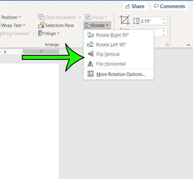Open the Align dropdown arrow
The width and height of the screenshot is (193, 179).
click(x=58, y=34)
